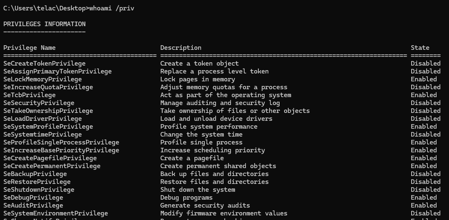Click SeLoadDriverPrivilege name

coord(43,119)
